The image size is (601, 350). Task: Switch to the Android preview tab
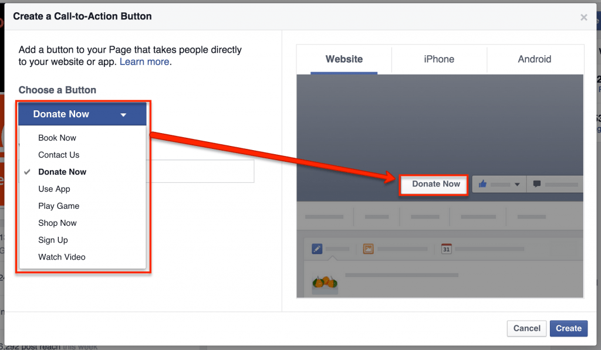(x=535, y=59)
